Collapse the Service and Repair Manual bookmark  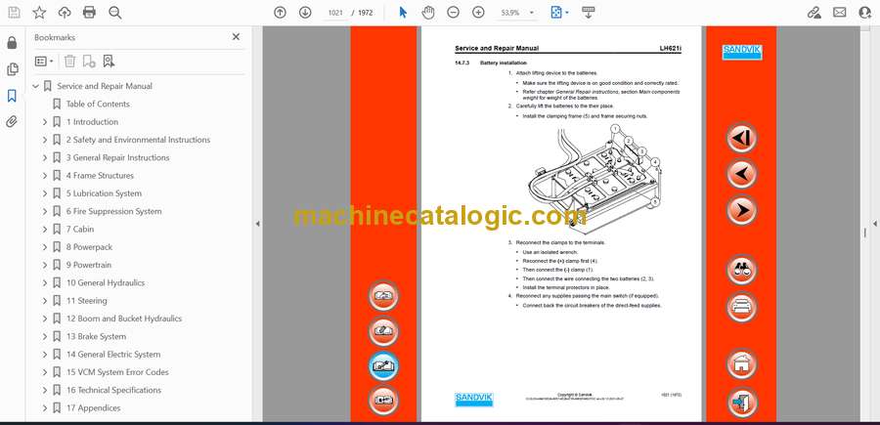pyautogui.click(x=35, y=86)
